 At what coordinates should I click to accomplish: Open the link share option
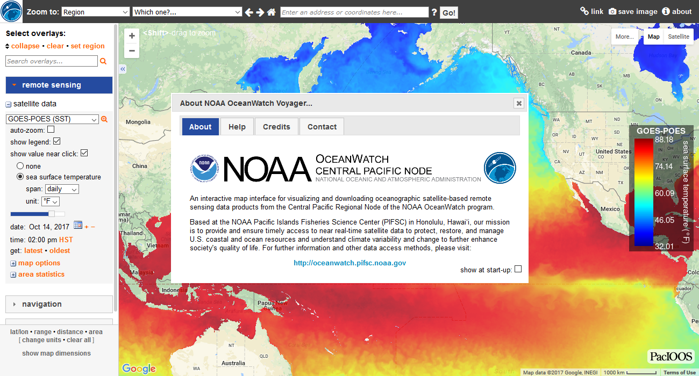click(591, 11)
